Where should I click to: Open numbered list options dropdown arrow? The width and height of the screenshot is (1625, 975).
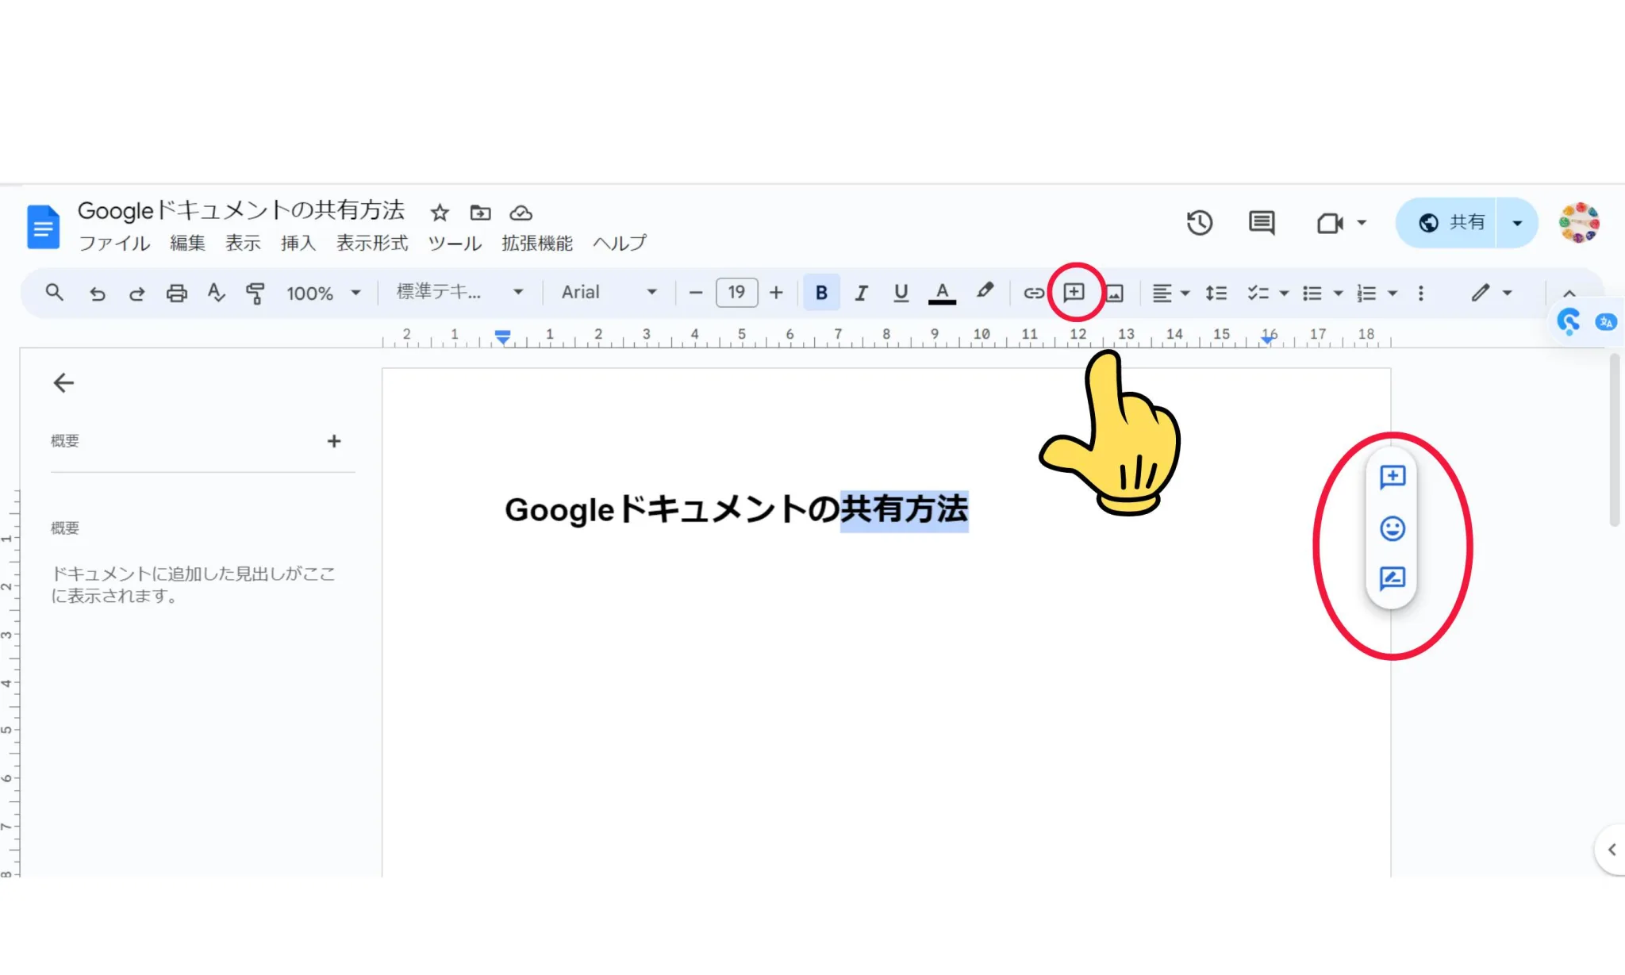click(1393, 294)
